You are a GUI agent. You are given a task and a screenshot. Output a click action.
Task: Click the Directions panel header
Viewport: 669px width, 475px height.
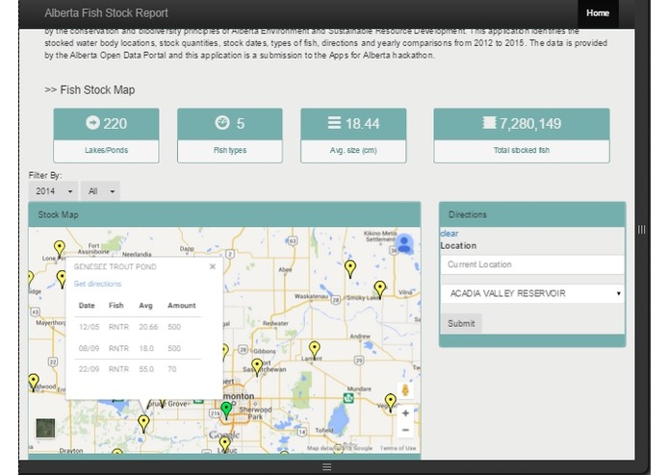[x=532, y=214]
